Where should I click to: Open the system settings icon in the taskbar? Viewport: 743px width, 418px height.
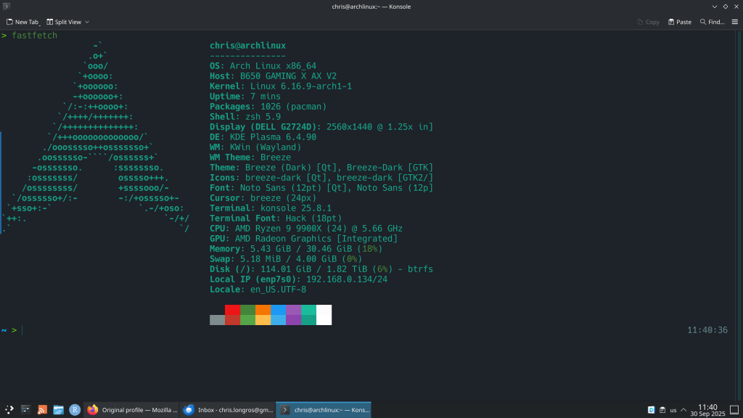click(x=26, y=410)
